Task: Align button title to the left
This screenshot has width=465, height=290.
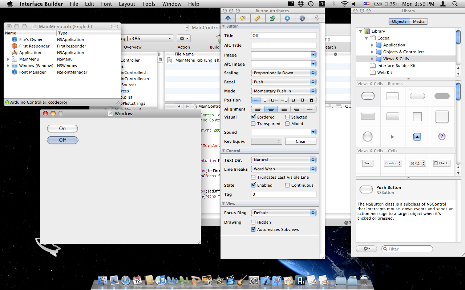Action: click(x=258, y=109)
